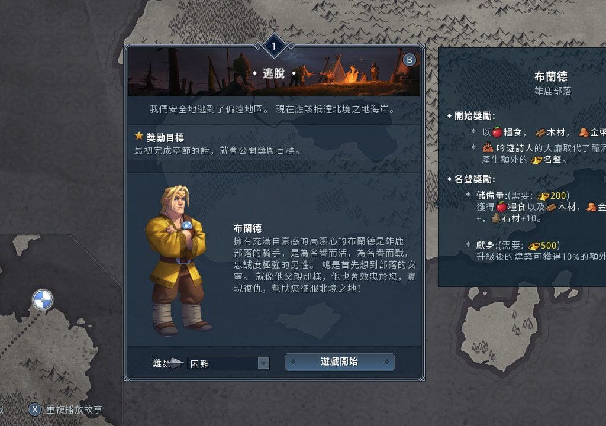Select the 困難 difficulty combo box
The image size is (606, 426).
click(x=228, y=363)
